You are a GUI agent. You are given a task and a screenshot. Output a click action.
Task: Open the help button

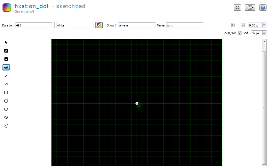pos(263,8)
